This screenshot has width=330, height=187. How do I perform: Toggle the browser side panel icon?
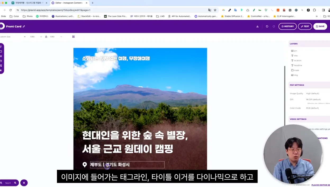[x=323, y=10]
